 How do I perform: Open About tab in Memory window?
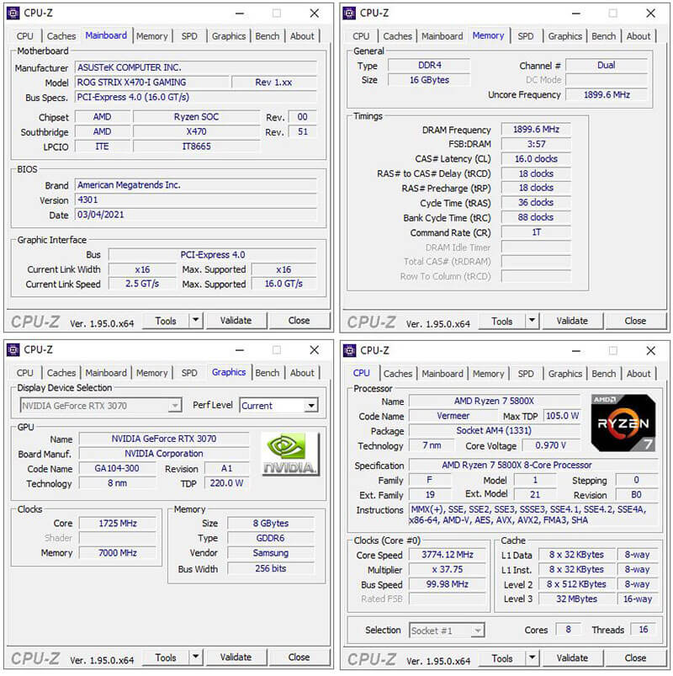pos(639,36)
